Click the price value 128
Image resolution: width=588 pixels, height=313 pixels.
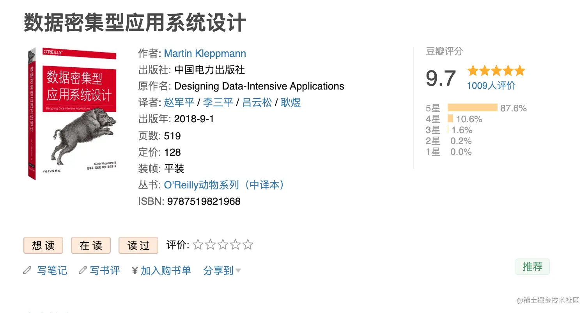pyautogui.click(x=172, y=152)
